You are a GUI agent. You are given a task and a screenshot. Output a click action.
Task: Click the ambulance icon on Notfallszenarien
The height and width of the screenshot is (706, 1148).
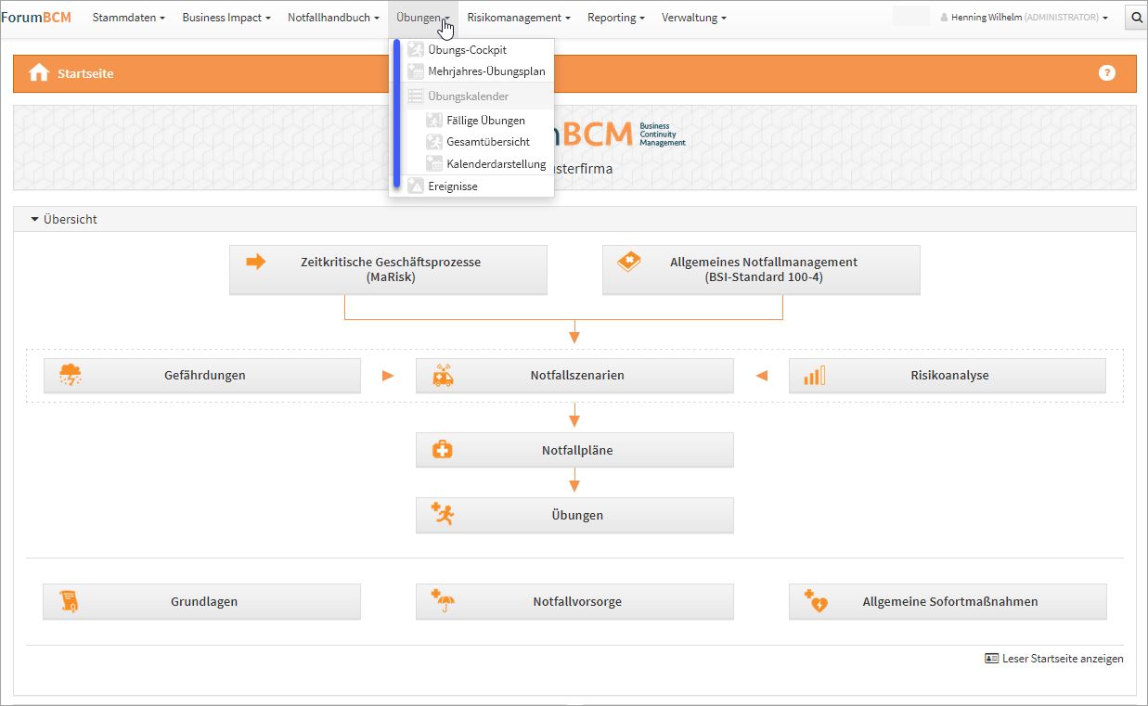coord(443,375)
